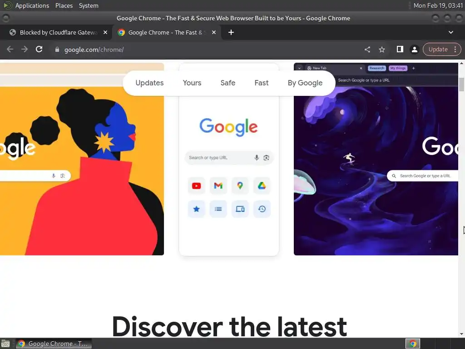Viewport: 465px width, 349px height.
Task: Jump to the Yours section
Action: click(x=192, y=83)
